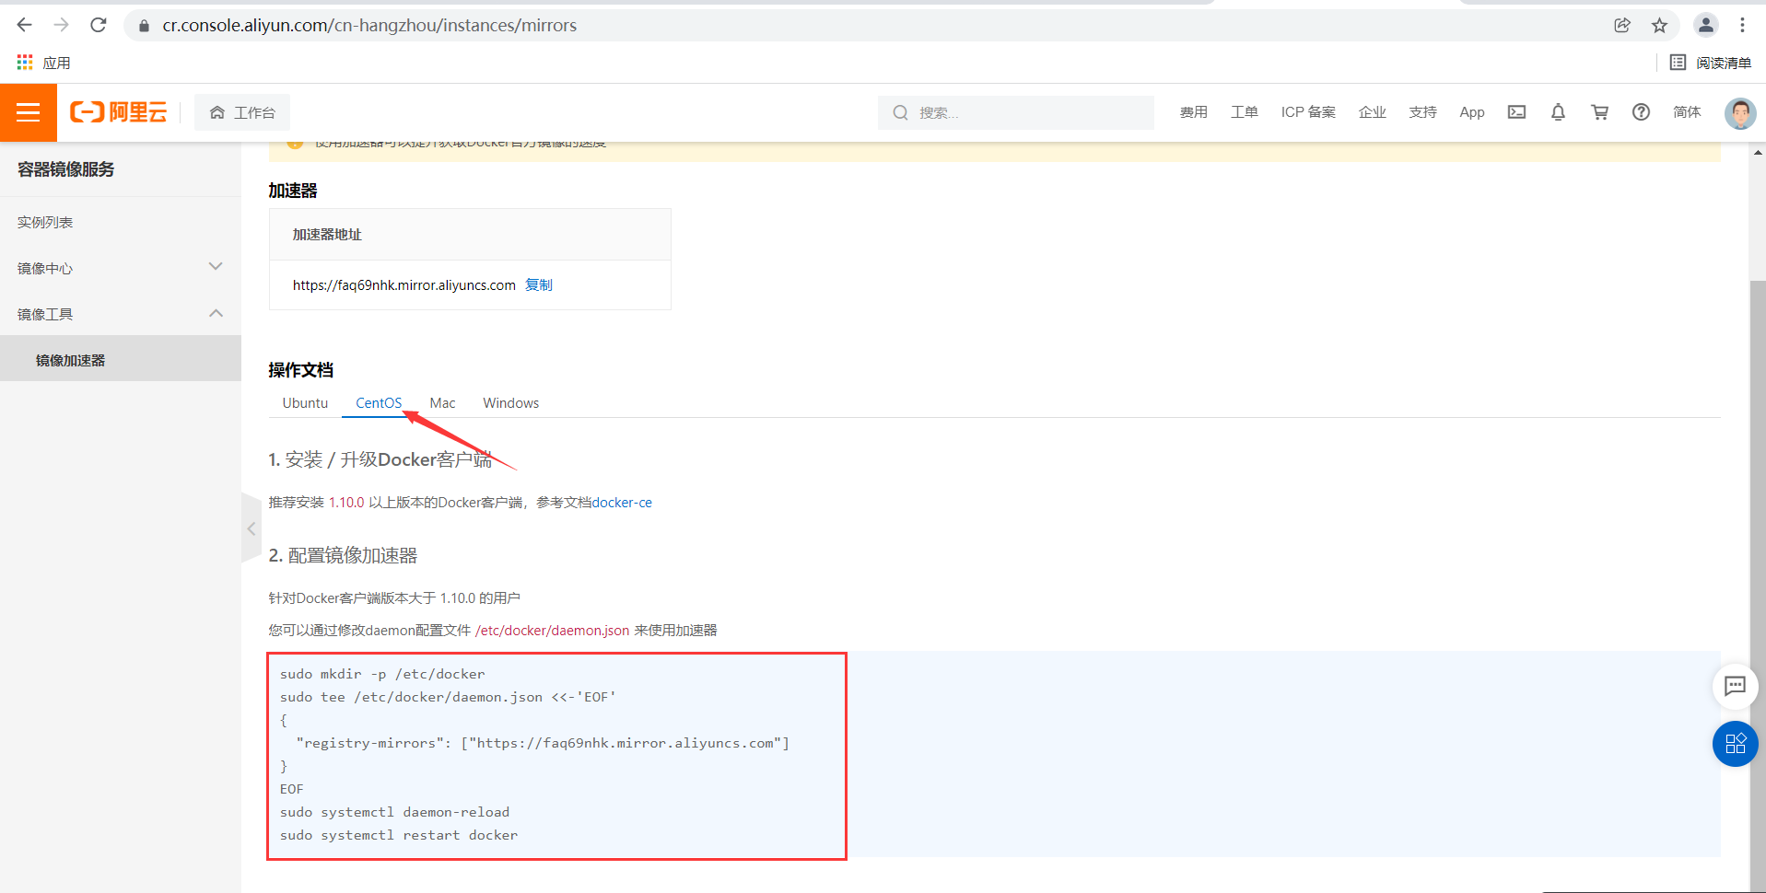
Task: Open the 企业 menu
Action: pos(1372,112)
